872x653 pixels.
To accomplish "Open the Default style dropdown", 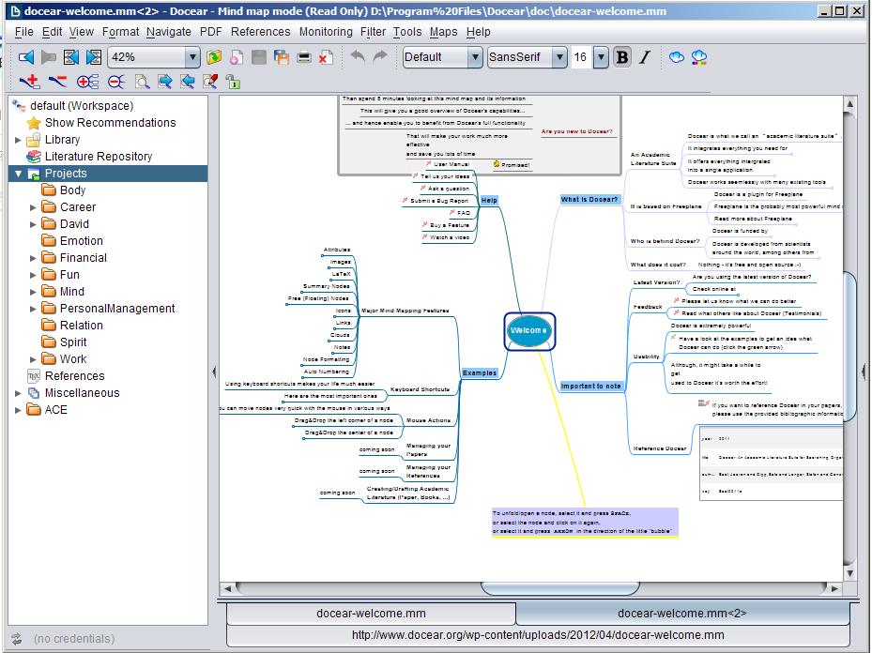I will (x=474, y=57).
